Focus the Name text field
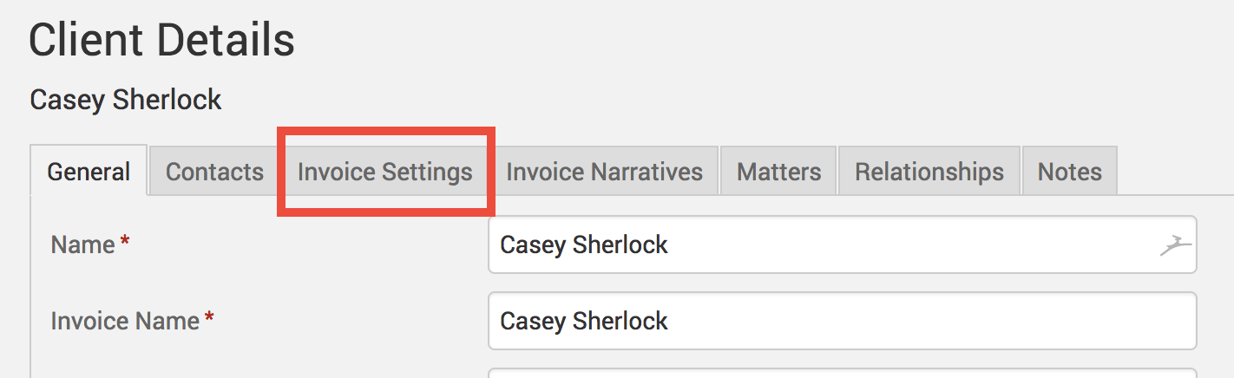The width and height of the screenshot is (1234, 378). pyautogui.click(x=824, y=245)
